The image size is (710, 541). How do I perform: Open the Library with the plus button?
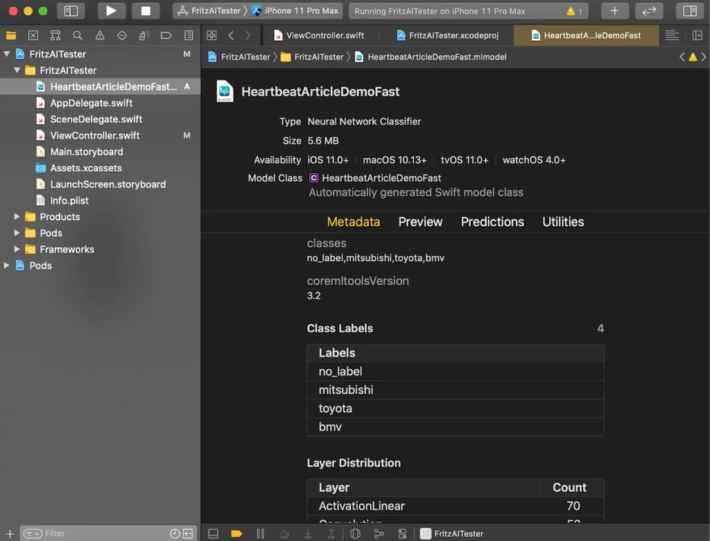click(614, 11)
